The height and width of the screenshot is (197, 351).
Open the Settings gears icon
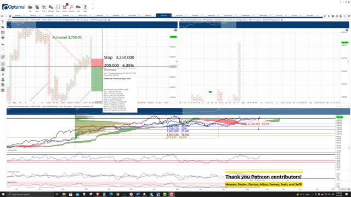[x=51, y=8]
